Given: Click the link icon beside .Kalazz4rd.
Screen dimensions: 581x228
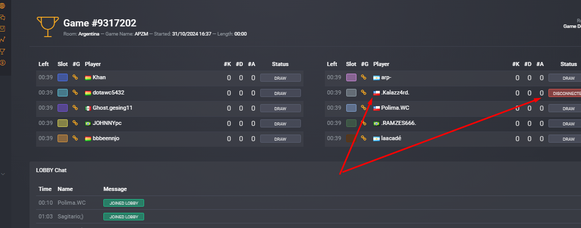Looking at the screenshot, I should 364,92.
